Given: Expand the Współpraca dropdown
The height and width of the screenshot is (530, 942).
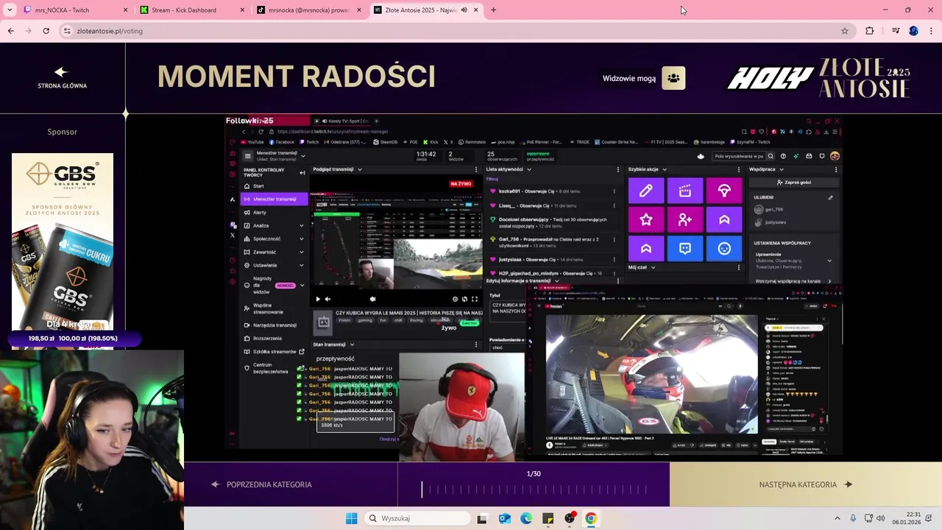Looking at the screenshot, I should [x=782, y=169].
